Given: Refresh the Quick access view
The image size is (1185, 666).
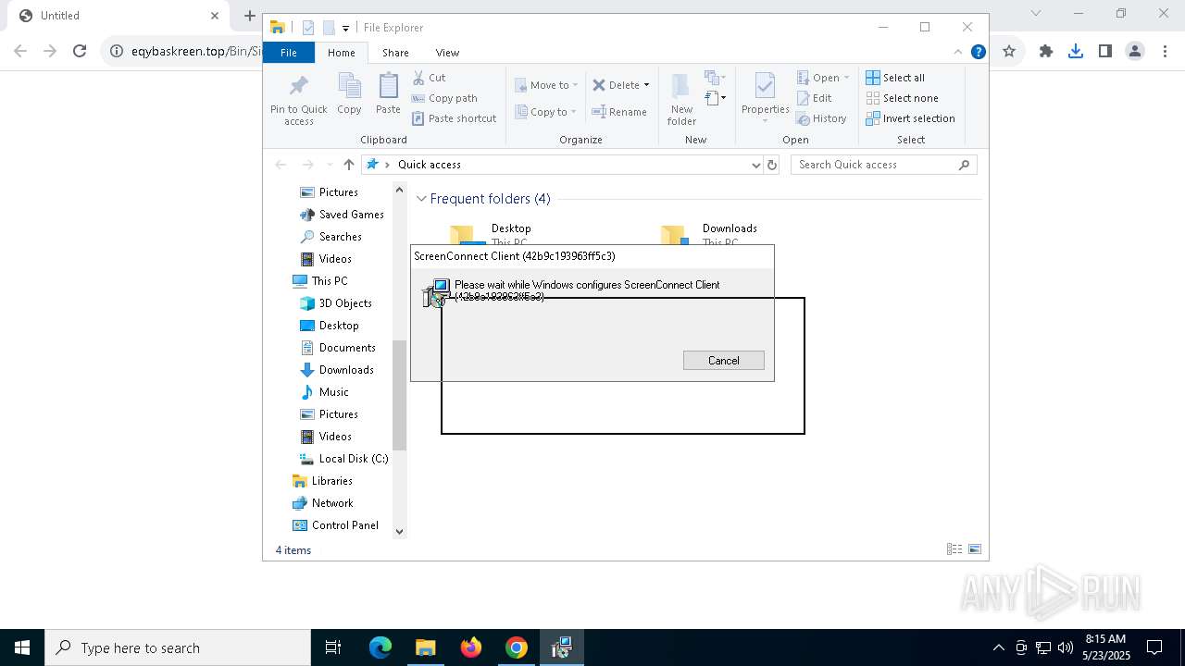Looking at the screenshot, I should point(773,165).
